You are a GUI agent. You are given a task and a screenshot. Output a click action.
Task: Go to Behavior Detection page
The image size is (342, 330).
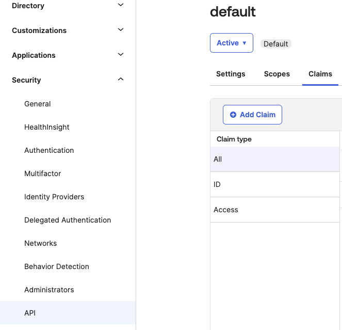click(x=57, y=266)
